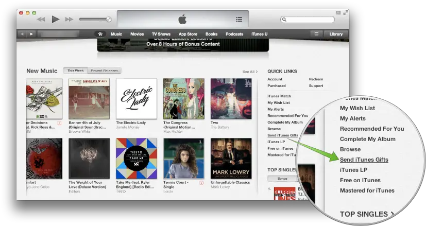Open Recommended For You in Quick Links

point(288,116)
